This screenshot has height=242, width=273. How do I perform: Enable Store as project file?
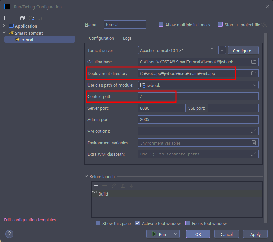(220, 24)
